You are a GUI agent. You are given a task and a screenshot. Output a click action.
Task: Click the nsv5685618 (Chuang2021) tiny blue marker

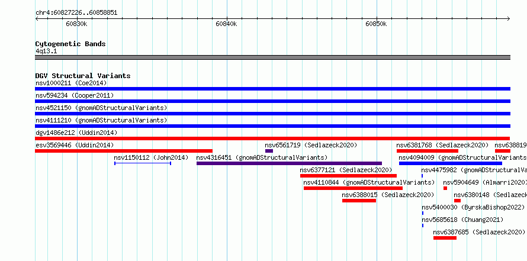423,225
